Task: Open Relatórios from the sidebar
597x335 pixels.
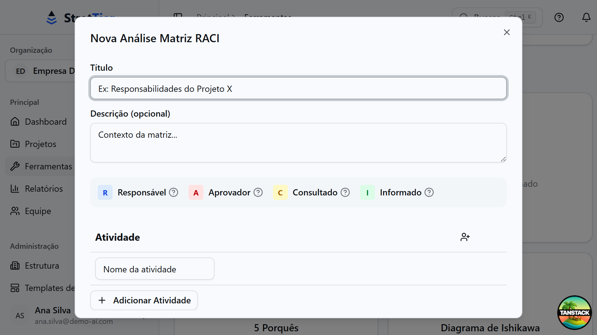Action: tap(44, 189)
